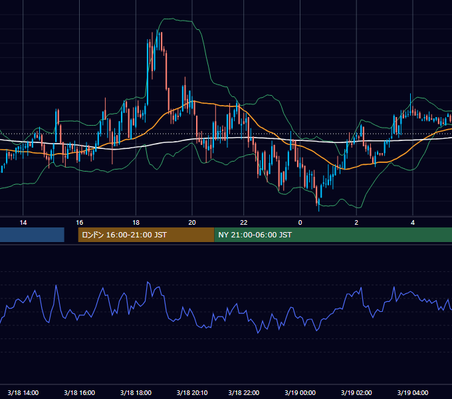Screen dimensions: 452x399
Task: Click the 3/18 22:00 date label
Action: click(244, 392)
